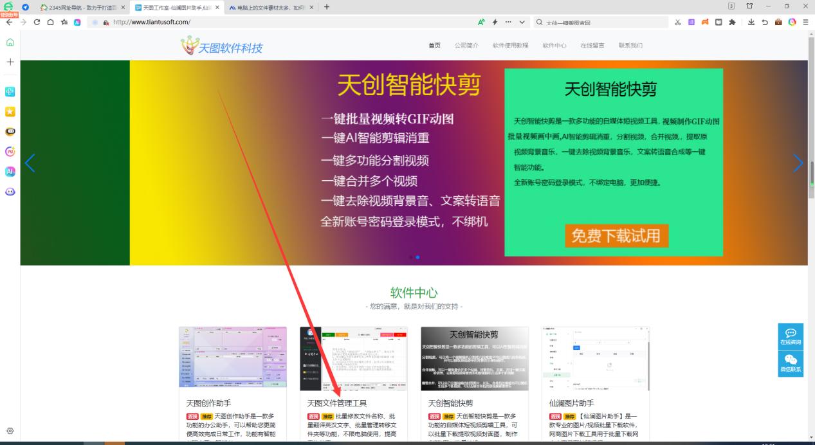Close the 天图工作室 tab
This screenshot has height=445, width=815.
coord(217,7)
